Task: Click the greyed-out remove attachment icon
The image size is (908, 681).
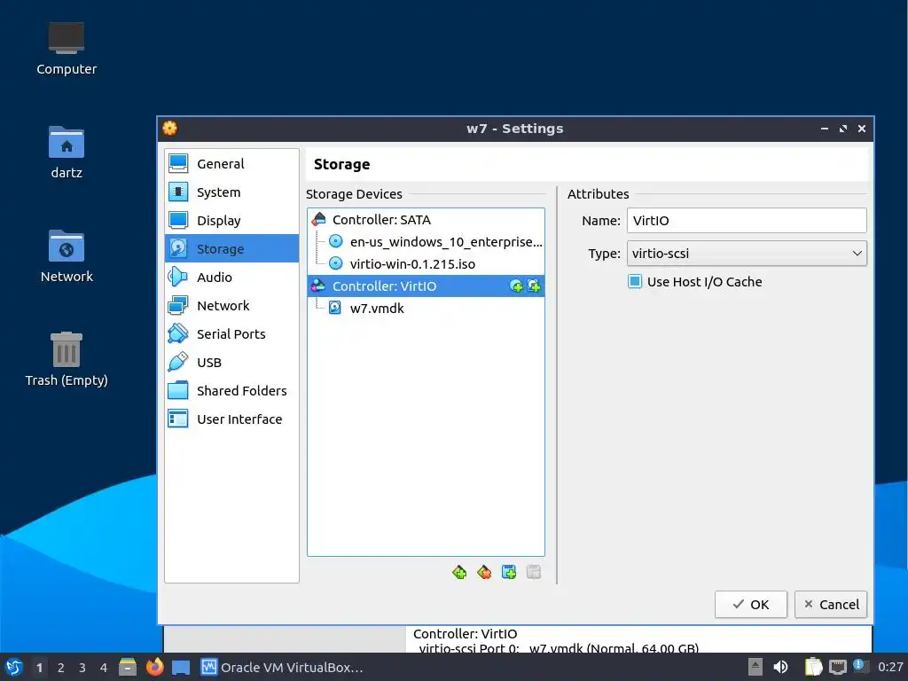Action: 534,573
